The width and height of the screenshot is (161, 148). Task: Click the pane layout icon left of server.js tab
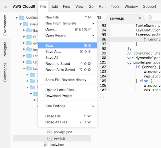99,18
